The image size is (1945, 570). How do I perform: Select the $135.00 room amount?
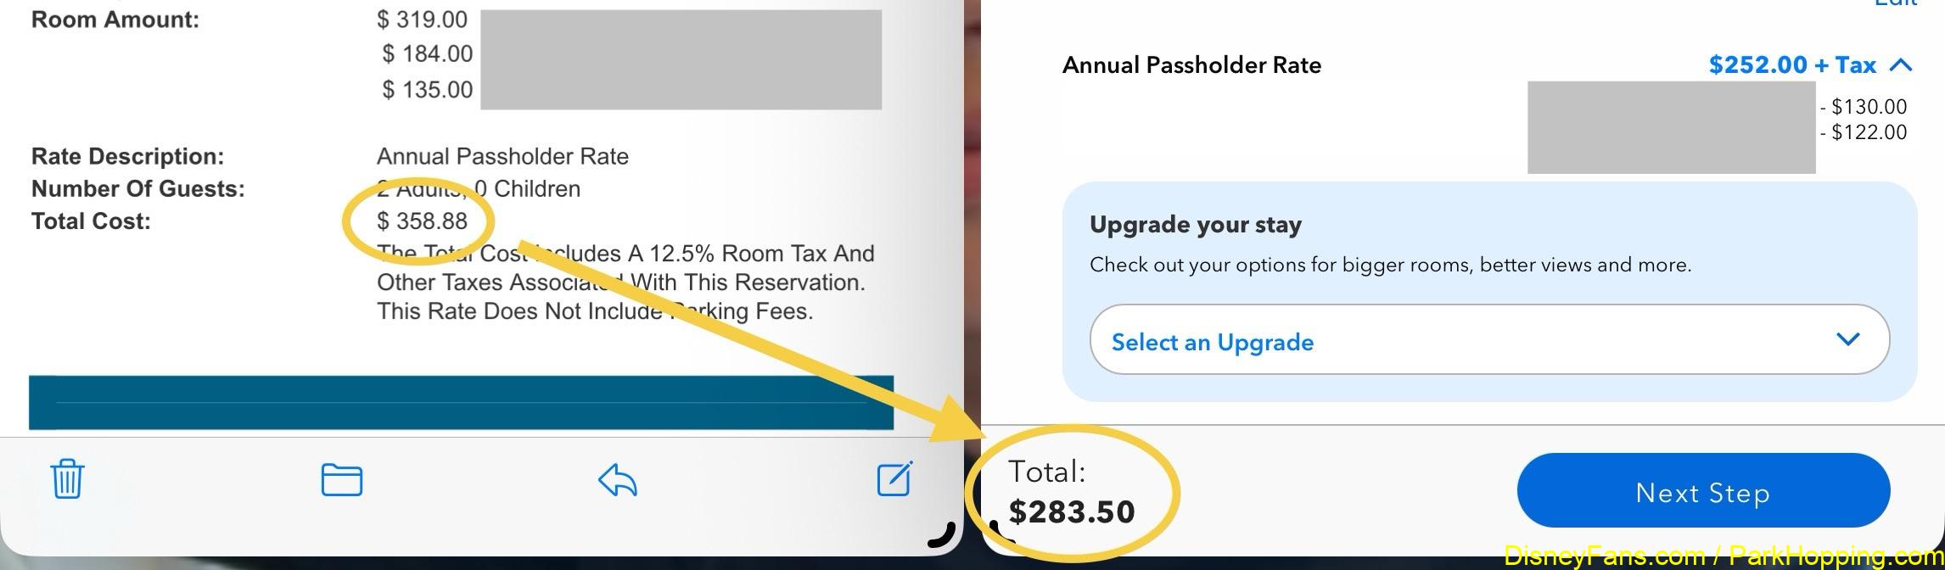click(427, 90)
